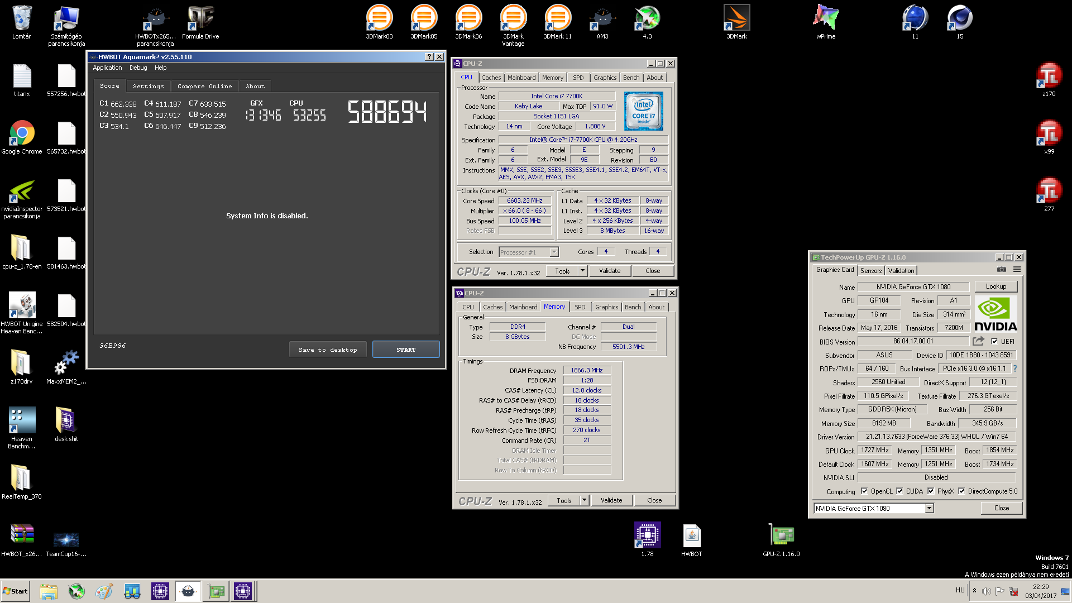Click the DRAM Frequency value field
1072x603 pixels.
pos(587,370)
